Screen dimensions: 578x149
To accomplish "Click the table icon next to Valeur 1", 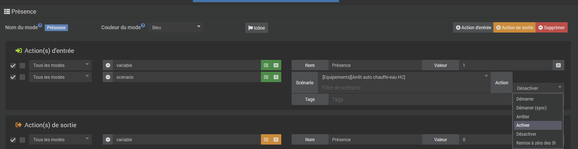I will 558,65.
